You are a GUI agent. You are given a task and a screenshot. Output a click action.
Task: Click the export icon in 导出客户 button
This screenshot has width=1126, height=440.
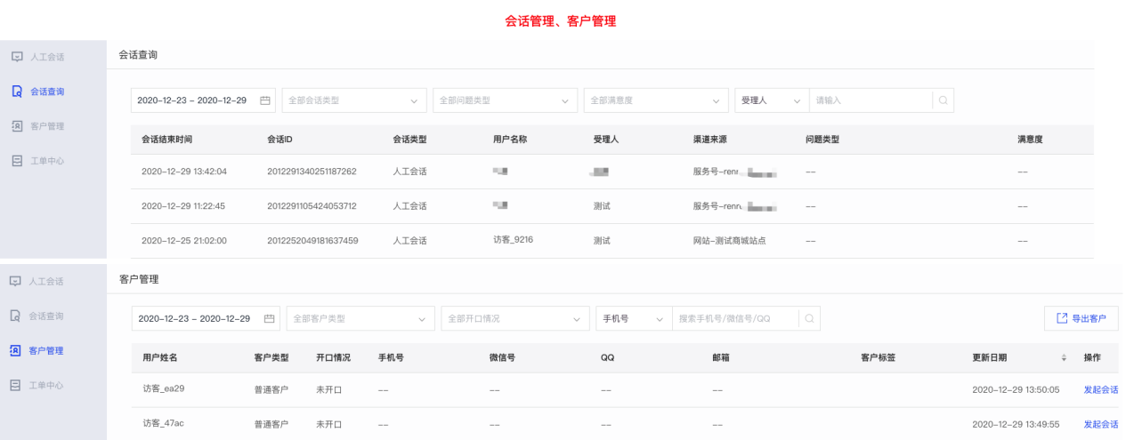tap(1061, 318)
